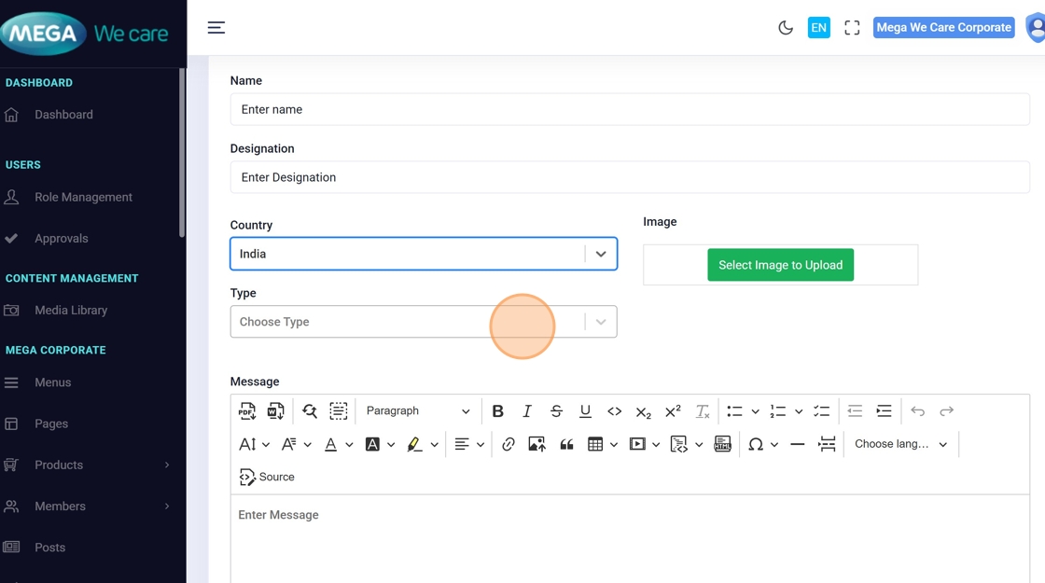Open the special characters omega icon
Viewport: 1045px width, 583px height.
(756, 444)
